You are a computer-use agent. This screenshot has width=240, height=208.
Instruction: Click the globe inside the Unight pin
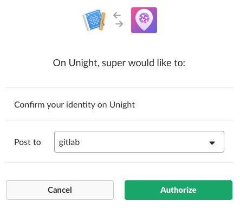coord(144,18)
